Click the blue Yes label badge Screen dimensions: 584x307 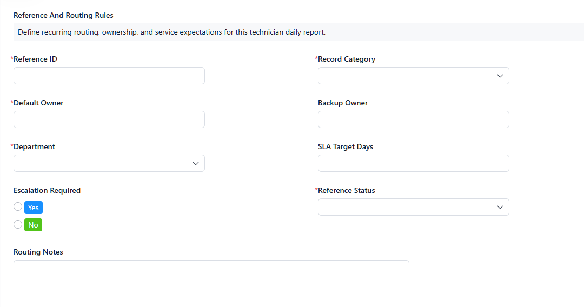pyautogui.click(x=34, y=208)
